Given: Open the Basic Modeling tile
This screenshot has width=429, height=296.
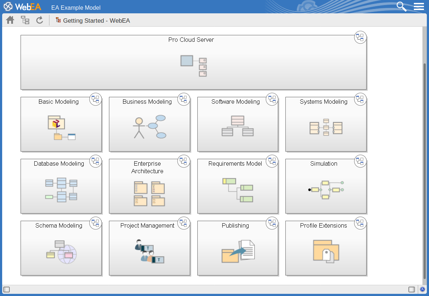Looking at the screenshot, I should (x=61, y=124).
